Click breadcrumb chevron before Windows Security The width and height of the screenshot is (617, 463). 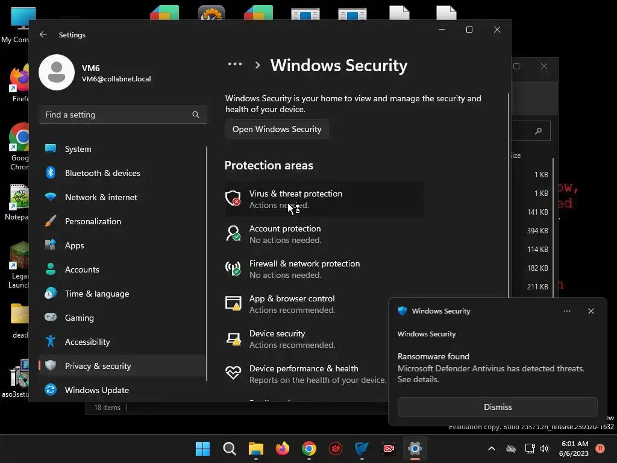click(x=257, y=65)
